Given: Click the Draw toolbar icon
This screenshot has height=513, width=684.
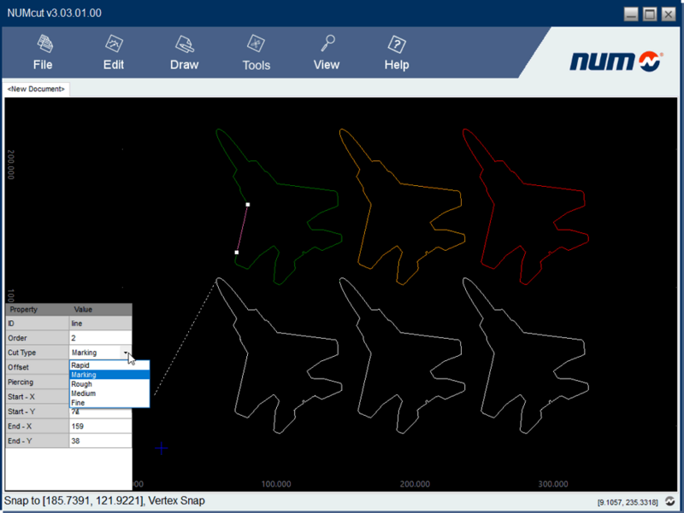Looking at the screenshot, I should (184, 44).
